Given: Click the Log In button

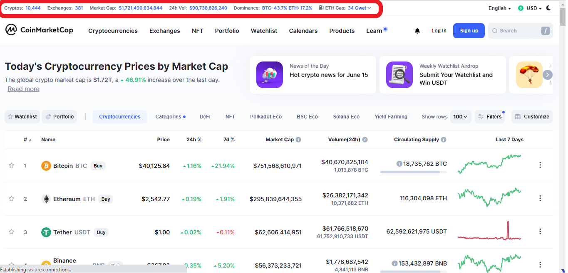Looking at the screenshot, I should (439, 31).
